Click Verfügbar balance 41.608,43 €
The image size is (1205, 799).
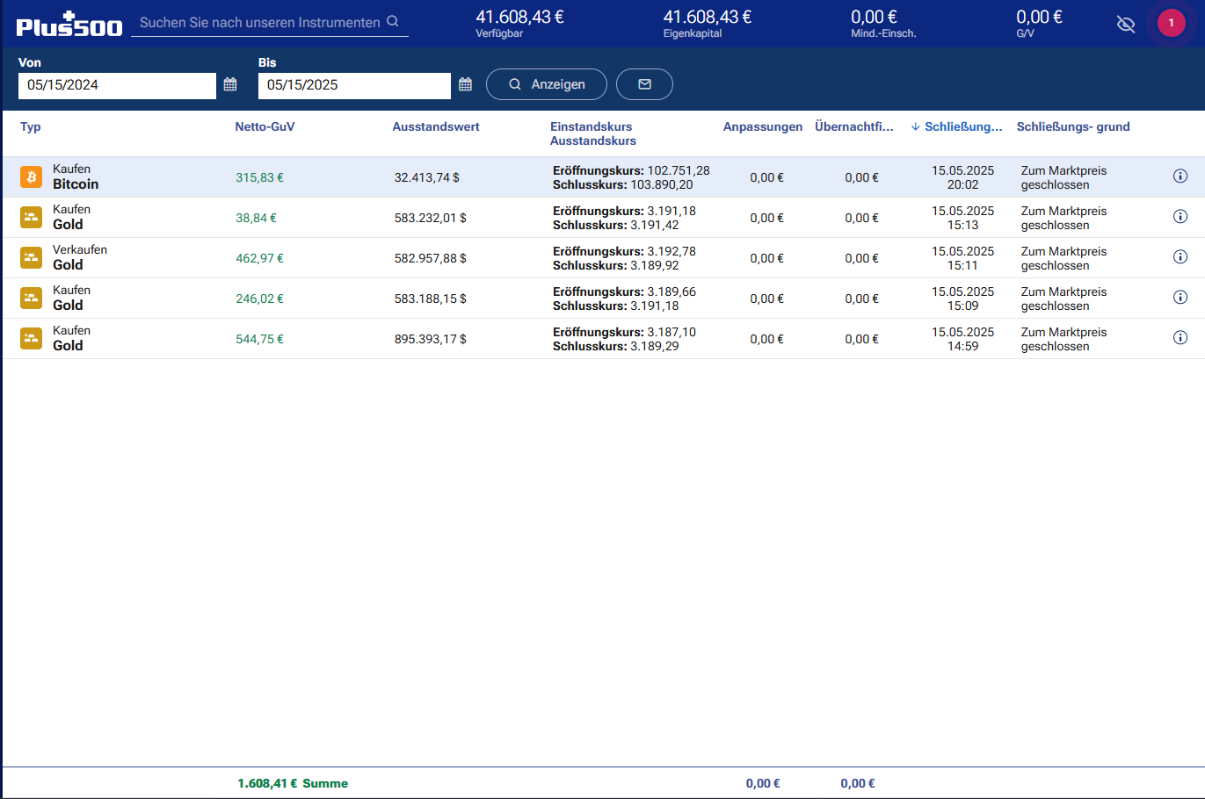[520, 17]
